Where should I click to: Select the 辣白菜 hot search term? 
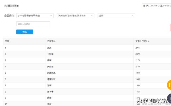[x=50, y=66]
